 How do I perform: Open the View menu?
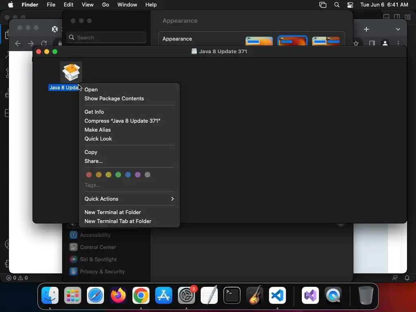pos(88,5)
